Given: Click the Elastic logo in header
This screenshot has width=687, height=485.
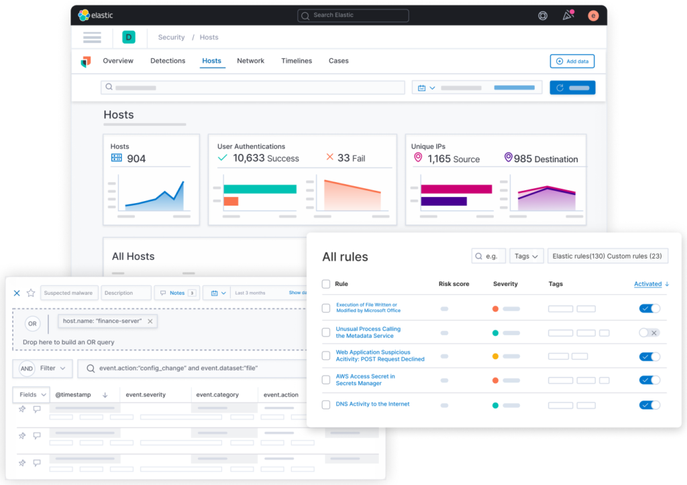Looking at the screenshot, I should coord(93,15).
